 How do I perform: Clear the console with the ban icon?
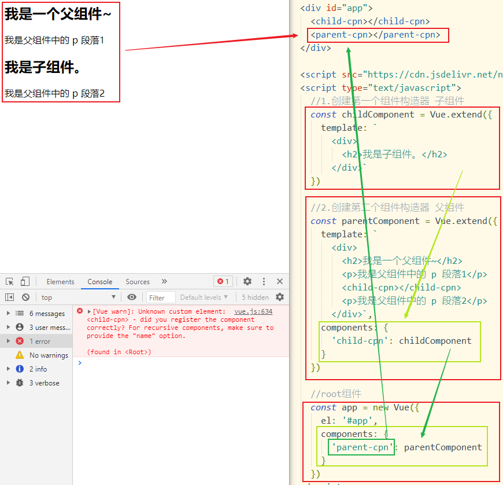coord(25,297)
